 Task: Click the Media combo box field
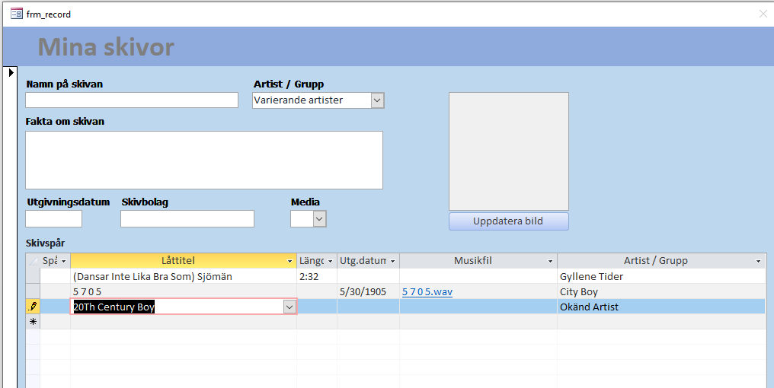(302, 219)
